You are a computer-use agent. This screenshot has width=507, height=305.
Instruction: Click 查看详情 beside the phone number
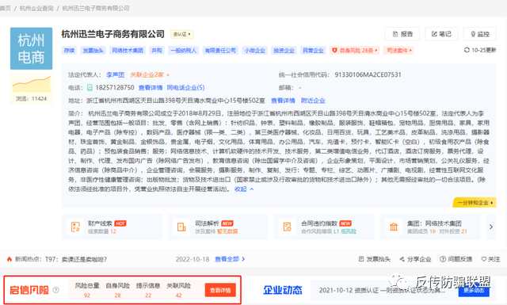151,88
